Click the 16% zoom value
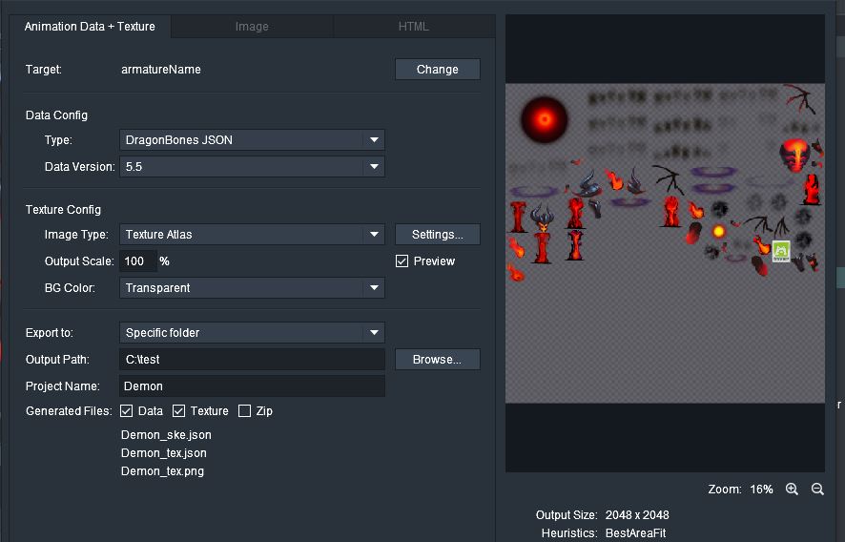 [761, 490]
